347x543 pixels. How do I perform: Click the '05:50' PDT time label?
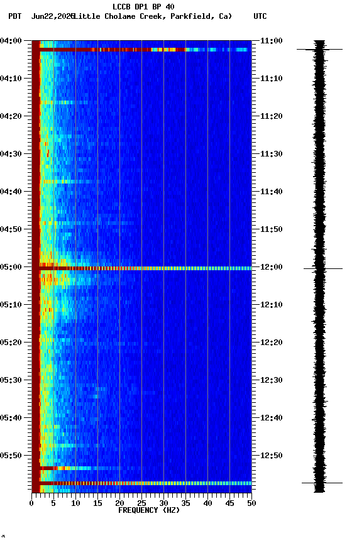pos(11,456)
